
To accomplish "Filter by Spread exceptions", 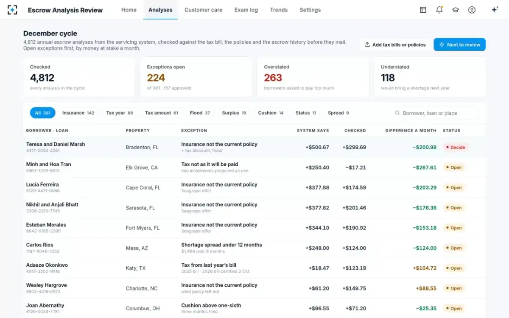I will click(338, 113).
